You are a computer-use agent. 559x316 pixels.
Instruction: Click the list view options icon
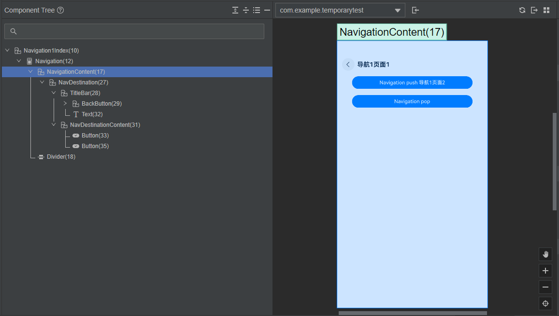tap(257, 10)
